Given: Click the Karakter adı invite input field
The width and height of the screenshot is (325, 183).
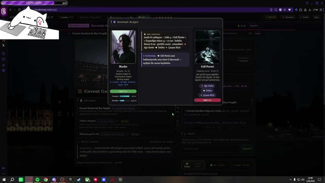Looking at the screenshot, I should (210, 149).
